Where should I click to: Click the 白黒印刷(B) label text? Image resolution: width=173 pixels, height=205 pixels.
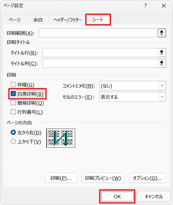(31, 94)
